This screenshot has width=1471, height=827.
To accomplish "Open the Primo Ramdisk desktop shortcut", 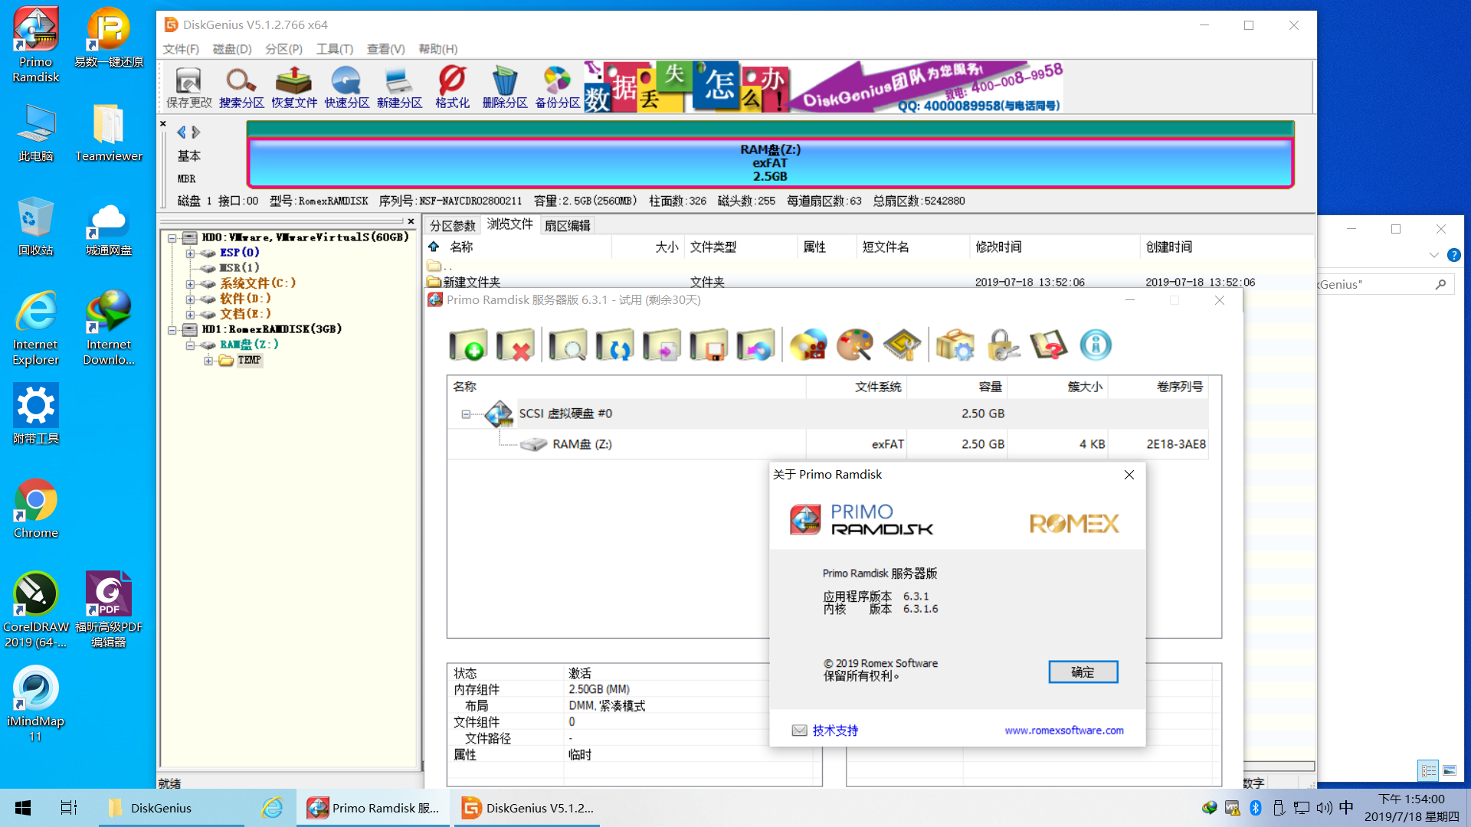I will pos(35,45).
